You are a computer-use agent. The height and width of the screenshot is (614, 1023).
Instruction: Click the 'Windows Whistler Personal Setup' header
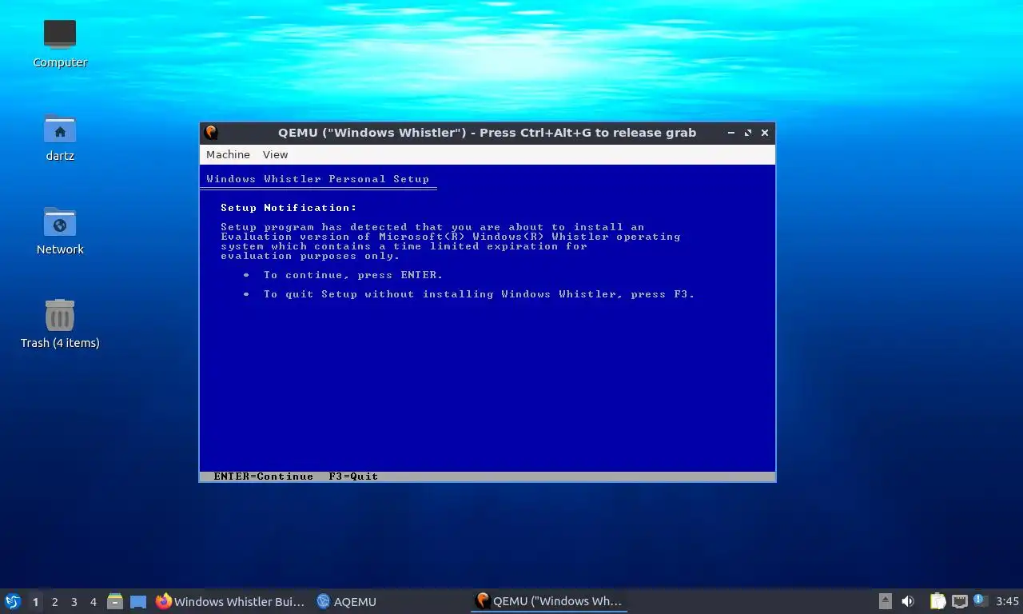coord(317,179)
